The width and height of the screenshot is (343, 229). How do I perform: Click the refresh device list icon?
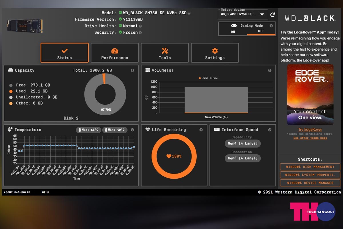[x=272, y=15]
